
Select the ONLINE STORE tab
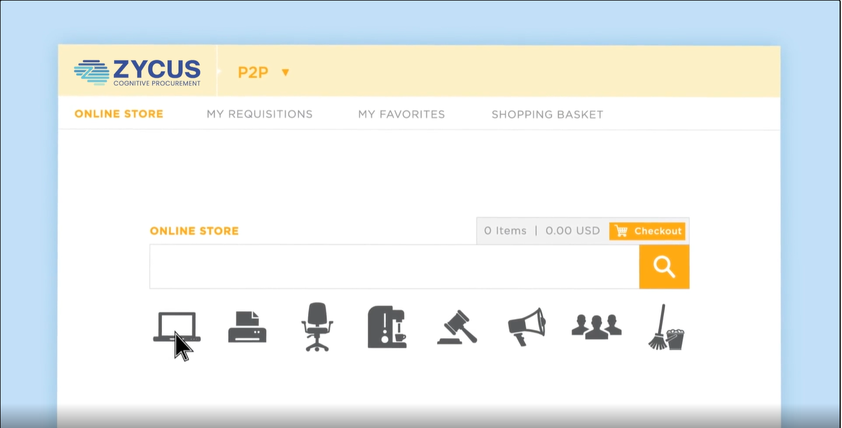click(119, 114)
